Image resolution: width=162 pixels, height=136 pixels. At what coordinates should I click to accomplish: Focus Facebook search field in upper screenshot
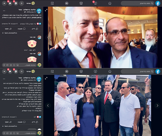coord(138,3)
